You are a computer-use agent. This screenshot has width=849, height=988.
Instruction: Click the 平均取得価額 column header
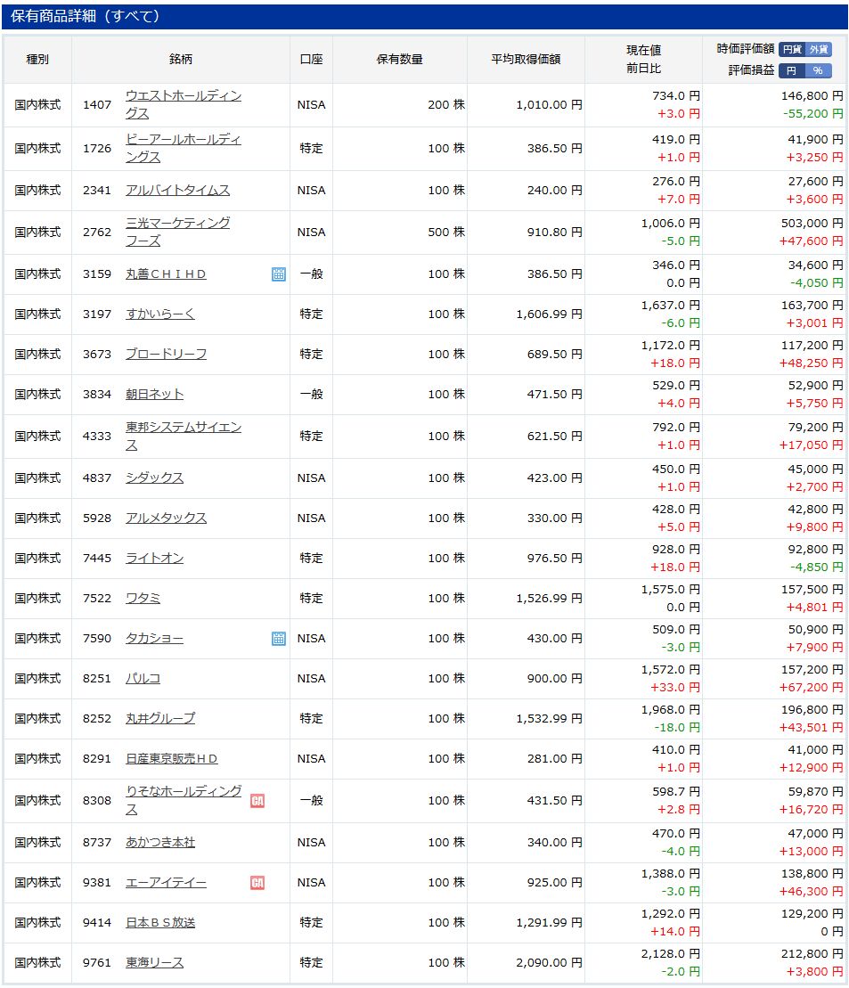pyautogui.click(x=526, y=59)
